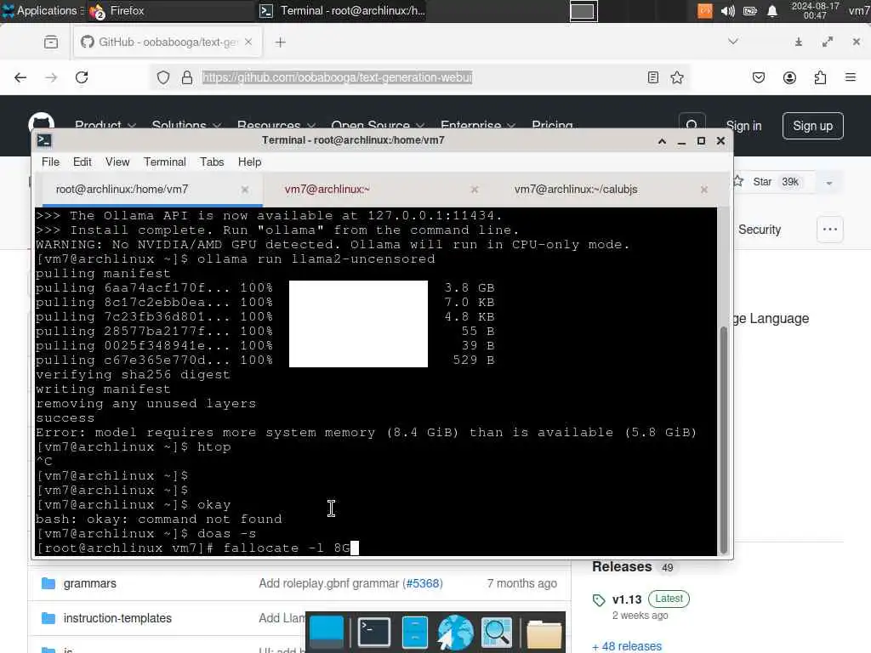Viewport: 871px width, 653px height.
Task: Open the terminal File menu
Action: click(x=50, y=162)
